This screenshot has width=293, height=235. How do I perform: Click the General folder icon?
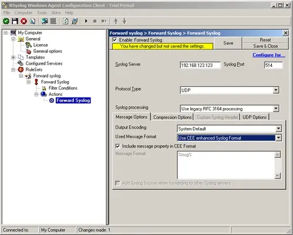click(x=21, y=39)
